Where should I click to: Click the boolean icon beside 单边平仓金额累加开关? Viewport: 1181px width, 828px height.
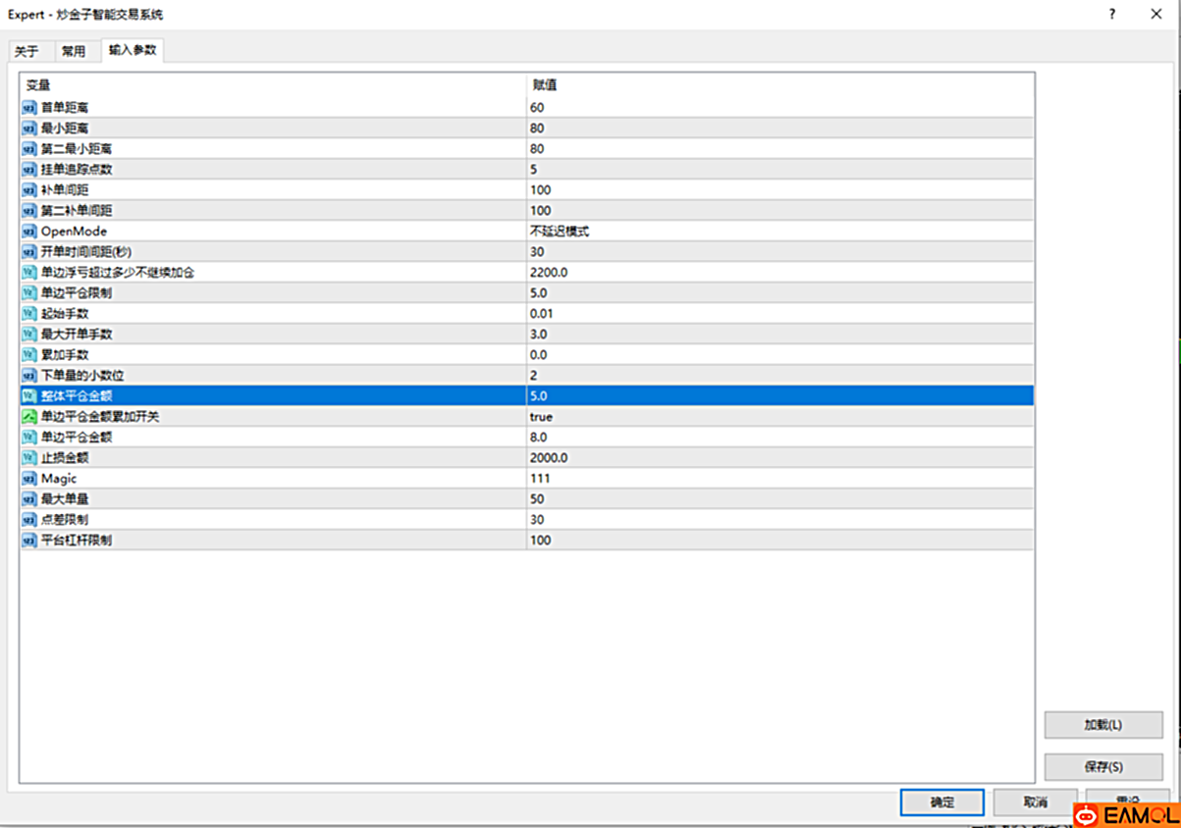(28, 417)
